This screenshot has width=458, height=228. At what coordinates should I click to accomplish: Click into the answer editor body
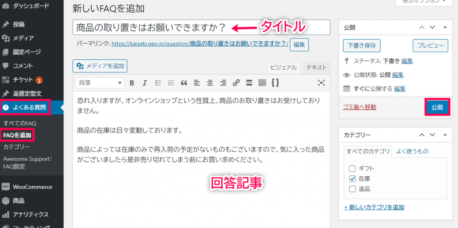(201, 160)
